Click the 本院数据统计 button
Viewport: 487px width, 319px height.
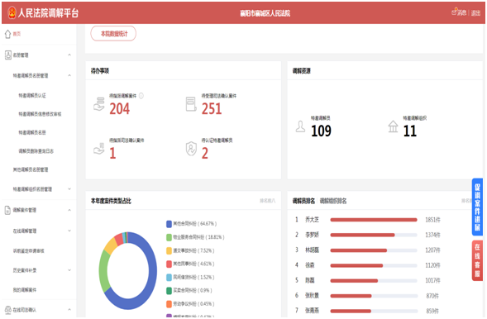pyautogui.click(x=113, y=34)
